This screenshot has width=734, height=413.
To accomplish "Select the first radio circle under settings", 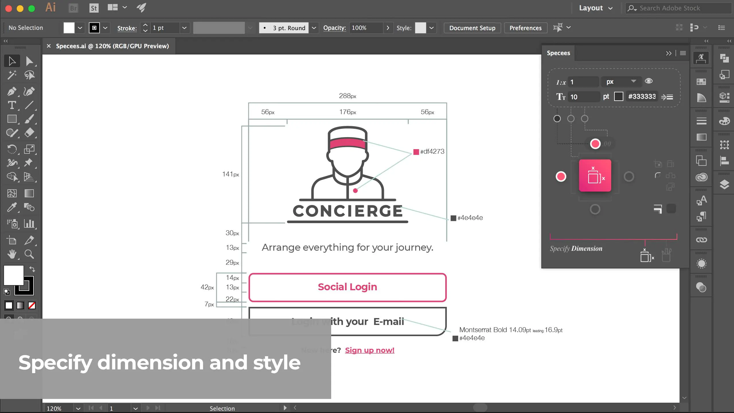I will (x=557, y=119).
